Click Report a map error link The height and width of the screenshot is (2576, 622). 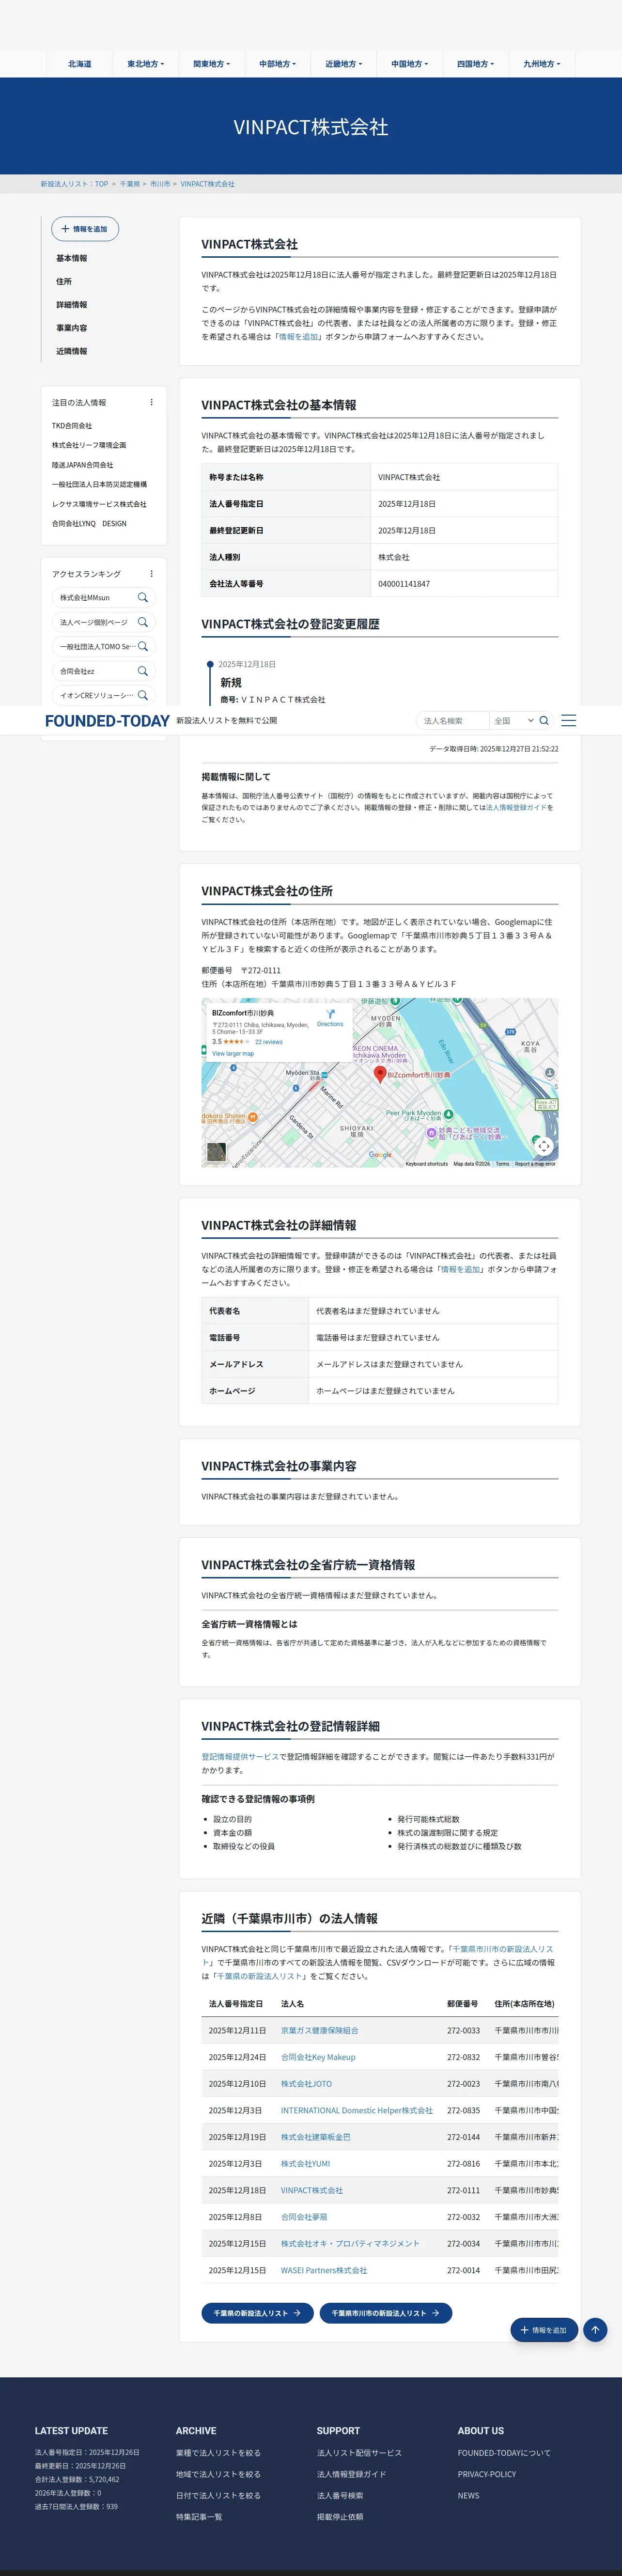coord(535,1164)
